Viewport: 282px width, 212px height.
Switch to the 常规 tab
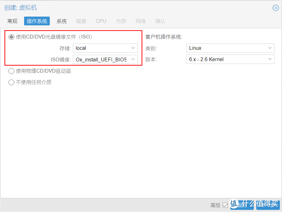coord(12,21)
